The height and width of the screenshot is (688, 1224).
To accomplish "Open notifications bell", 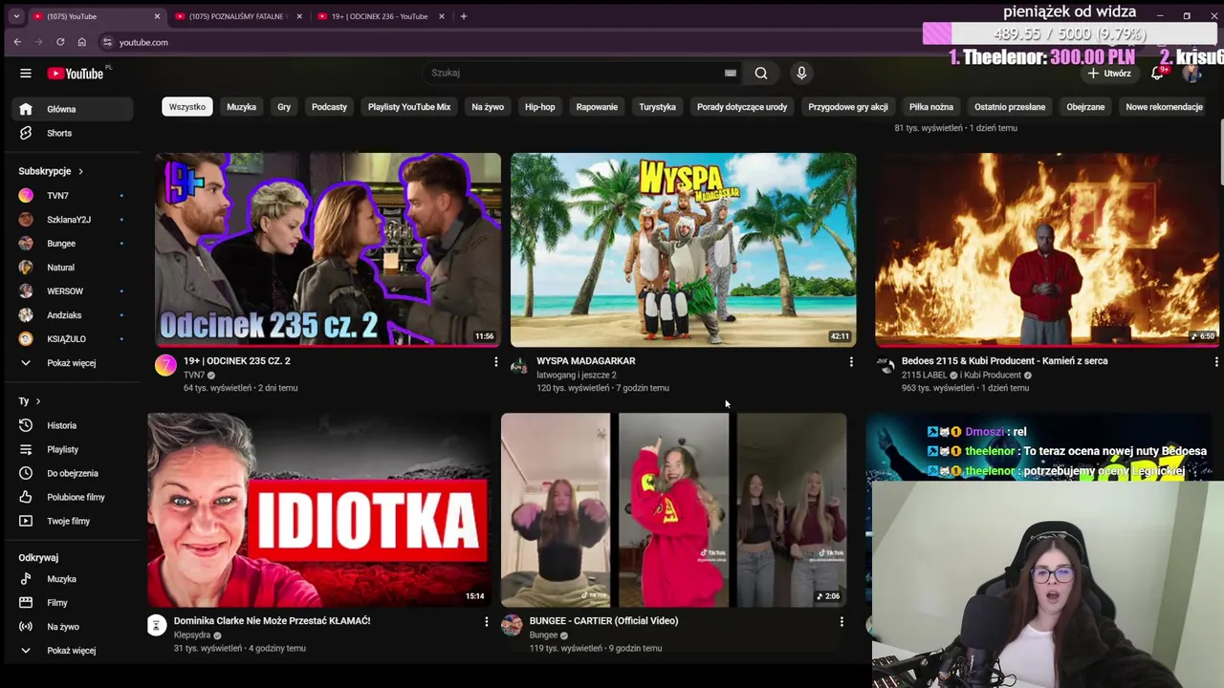I will click(x=1157, y=73).
